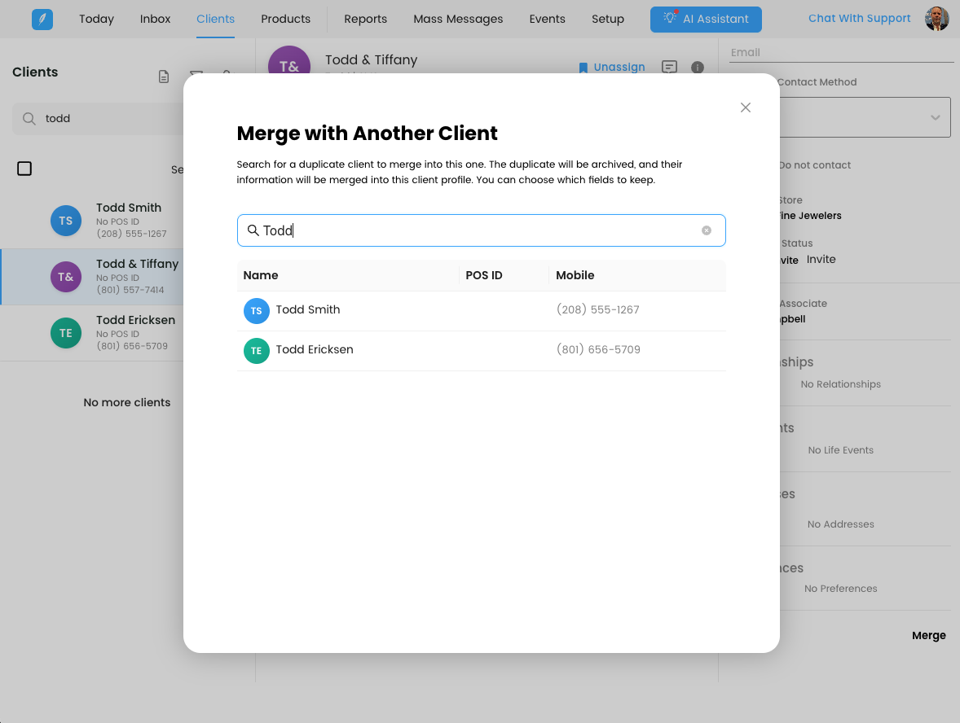Open Todd & Tiffany in the clients sidebar
Image resolution: width=960 pixels, height=723 pixels.
point(92,277)
